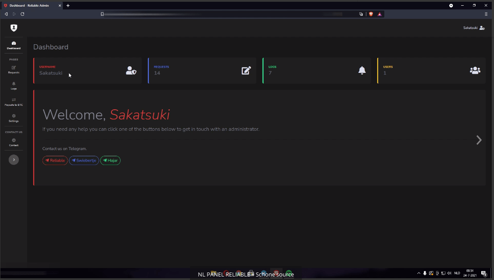Screen dimensions: 494x280
Task: Expand the sidebar with round arrow toggle
Action: click(x=14, y=160)
